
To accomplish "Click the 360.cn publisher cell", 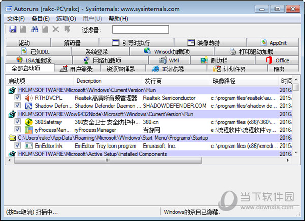I will point(151,122).
